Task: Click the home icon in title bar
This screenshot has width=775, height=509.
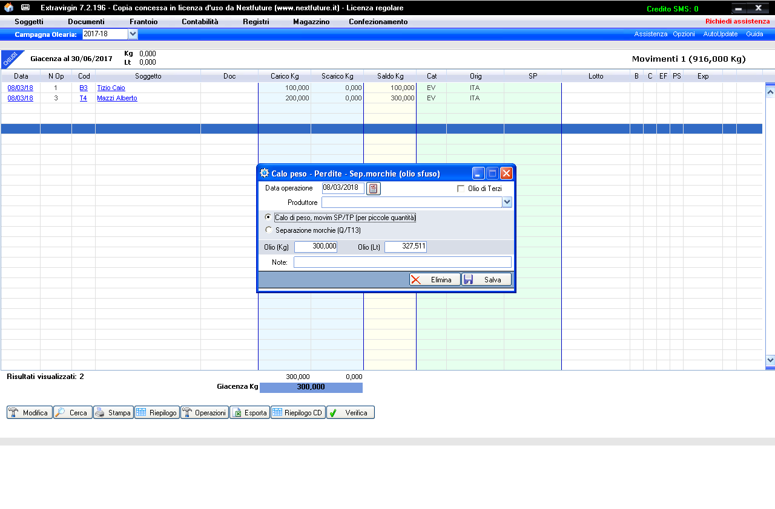Action: tap(8, 8)
